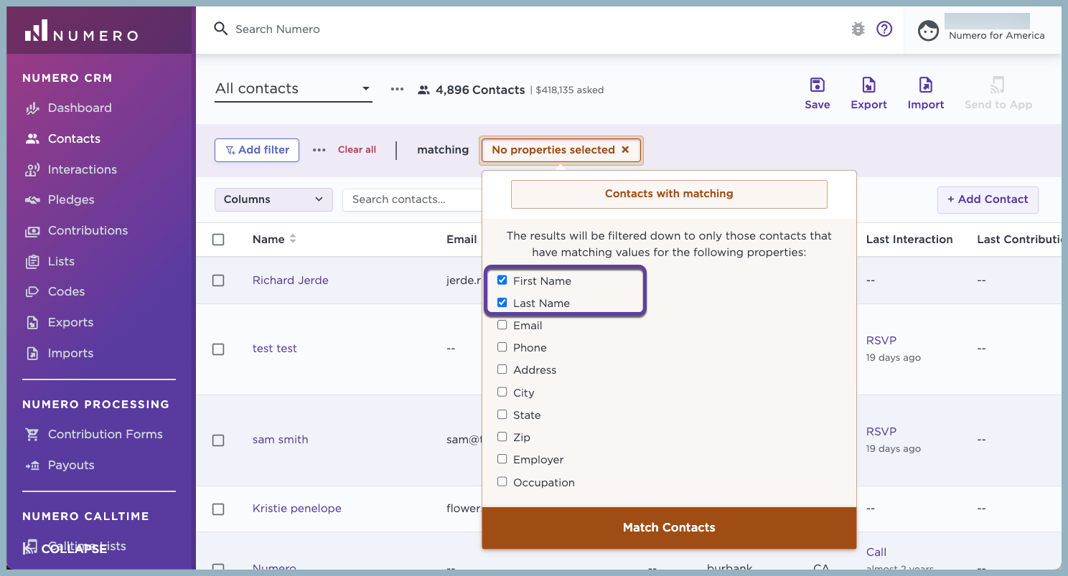Click the Codes sidebar icon
1068x576 pixels.
[32, 292]
